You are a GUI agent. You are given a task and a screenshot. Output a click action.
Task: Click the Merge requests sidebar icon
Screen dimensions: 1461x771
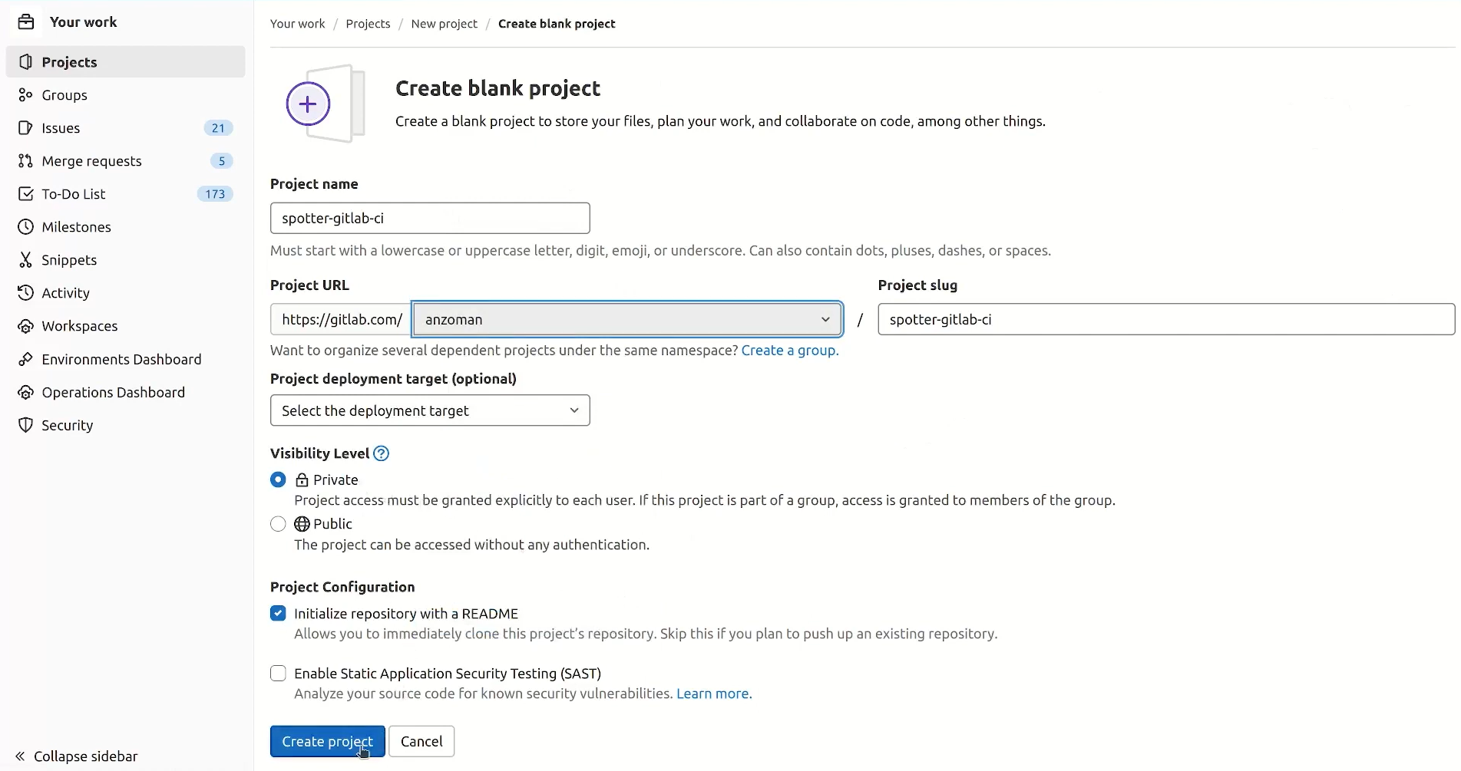(25, 161)
